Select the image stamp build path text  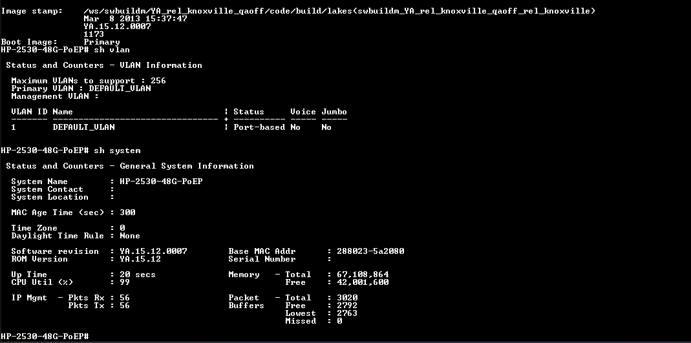click(x=339, y=10)
